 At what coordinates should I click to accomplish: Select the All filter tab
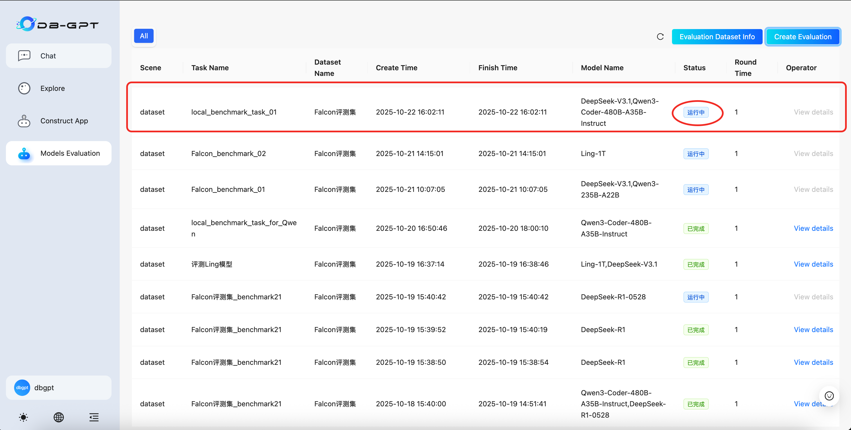click(x=144, y=36)
